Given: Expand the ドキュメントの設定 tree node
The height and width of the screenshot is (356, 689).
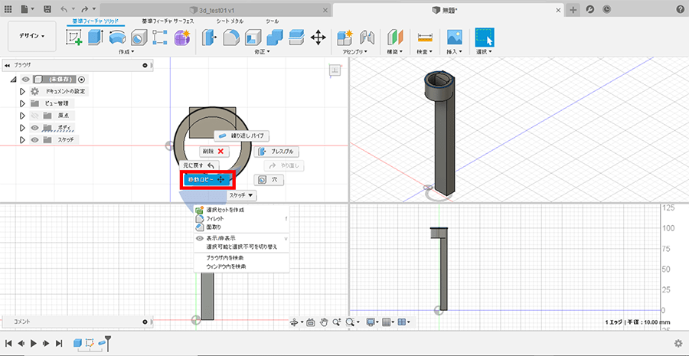Looking at the screenshot, I should [x=22, y=91].
